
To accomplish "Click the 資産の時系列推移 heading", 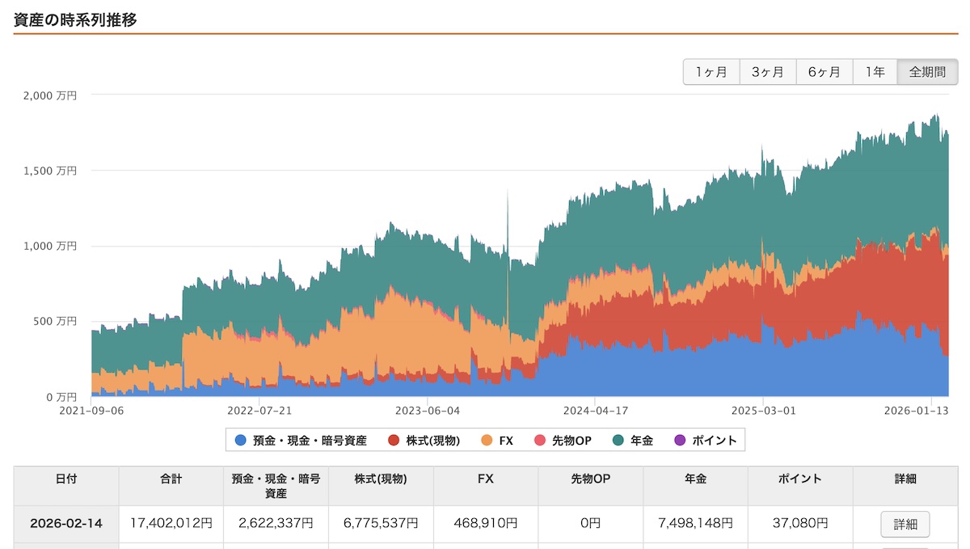I will coord(75,20).
